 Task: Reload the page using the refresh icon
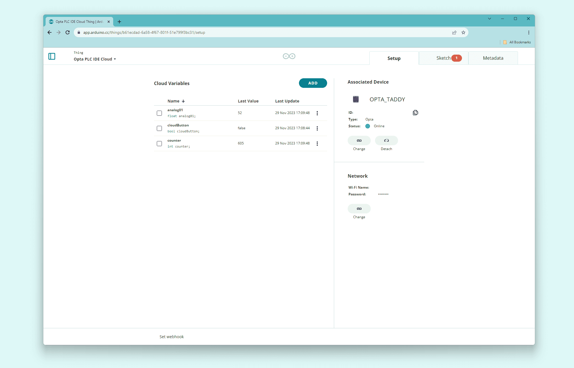[68, 33]
